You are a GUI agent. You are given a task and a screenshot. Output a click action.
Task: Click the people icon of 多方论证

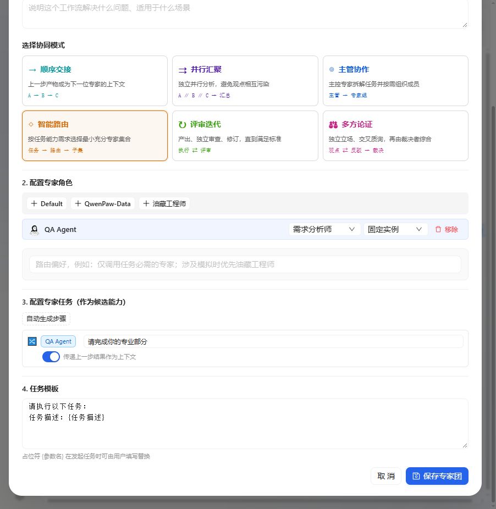333,125
